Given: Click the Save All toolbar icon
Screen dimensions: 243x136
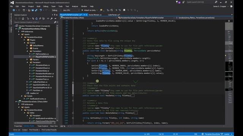Looking at the screenshot, I should click(x=36, y=10).
